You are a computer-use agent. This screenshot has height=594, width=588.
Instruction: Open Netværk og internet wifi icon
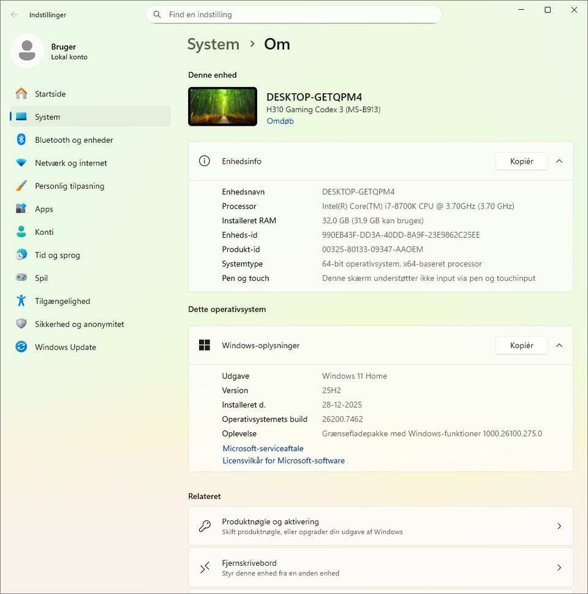coord(21,163)
